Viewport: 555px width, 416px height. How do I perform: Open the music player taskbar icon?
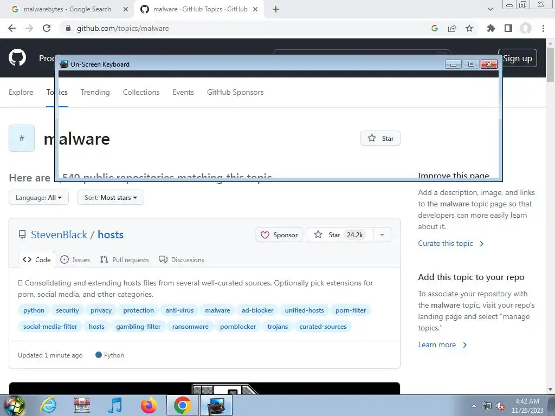click(115, 405)
